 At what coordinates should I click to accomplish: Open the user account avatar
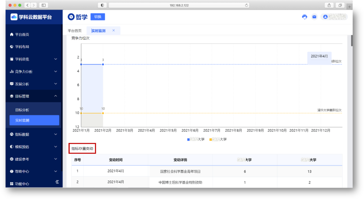pos(325,17)
